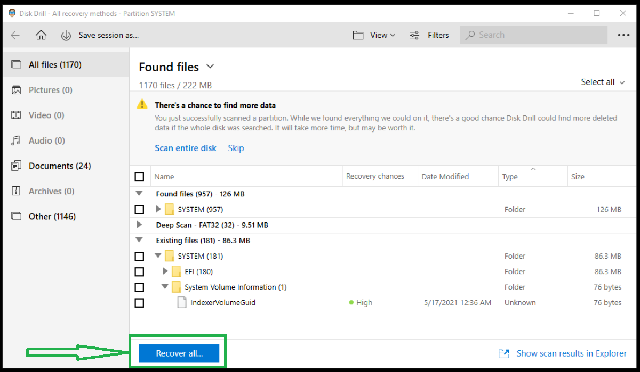The height and width of the screenshot is (372, 640).
Task: Expand the EFI (180) folder
Action: click(165, 271)
